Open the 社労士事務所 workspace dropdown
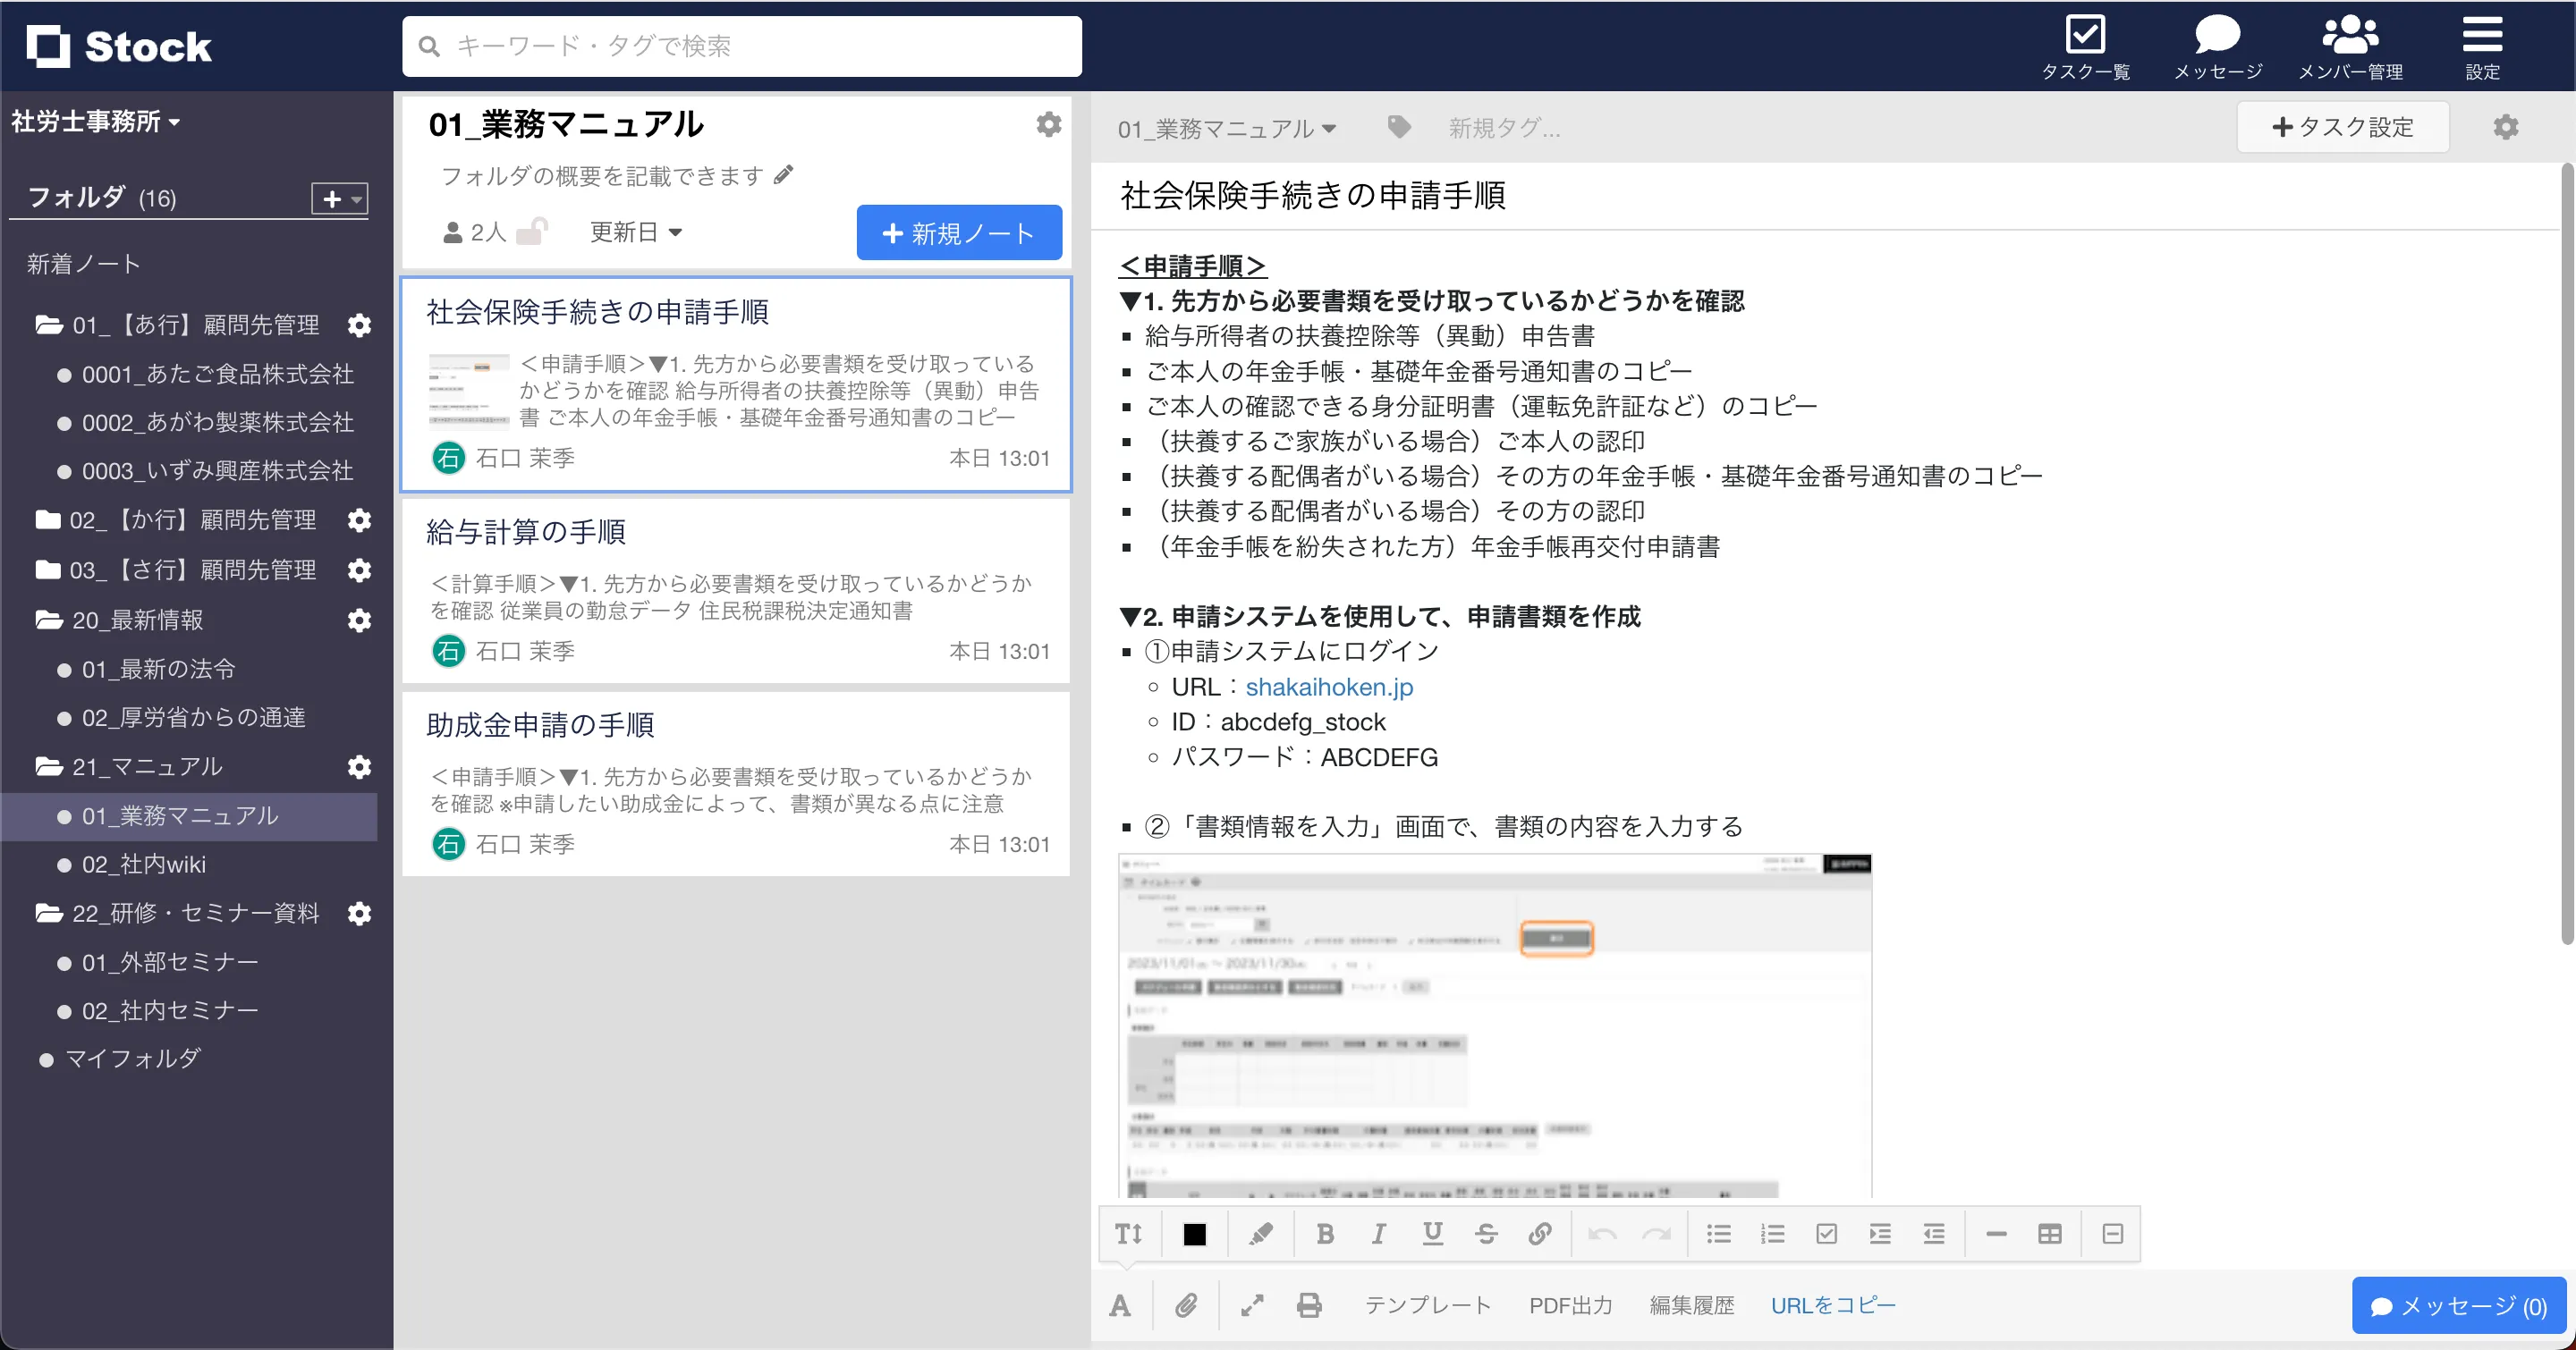This screenshot has height=1350, width=2576. click(x=95, y=121)
